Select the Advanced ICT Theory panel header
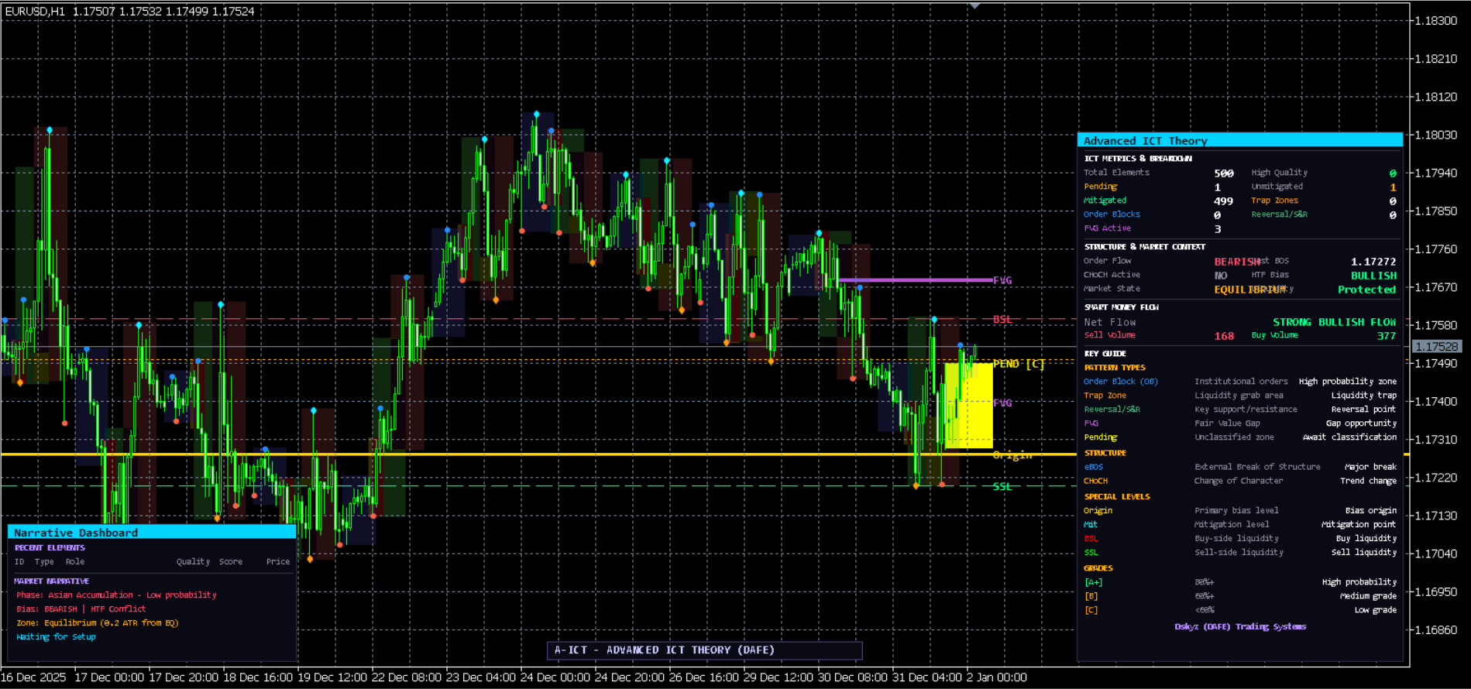 coord(1239,140)
